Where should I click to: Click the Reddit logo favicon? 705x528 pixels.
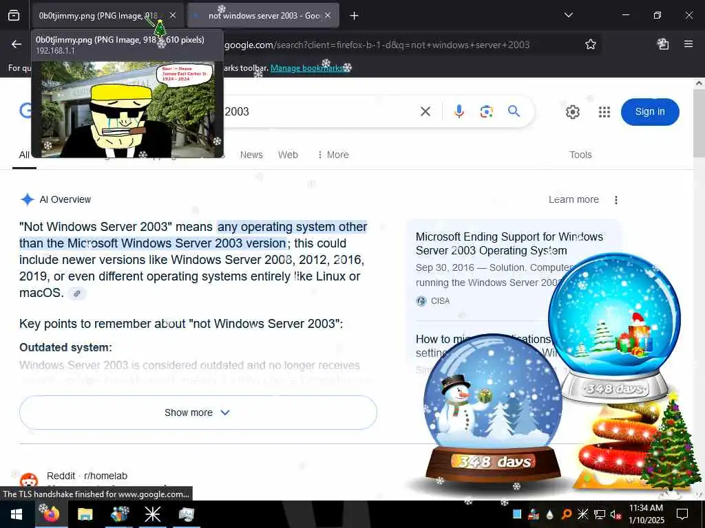point(29,481)
